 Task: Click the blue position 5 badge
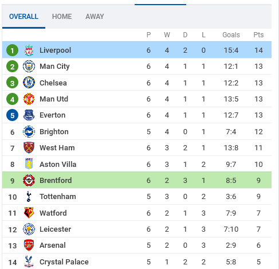[12, 115]
